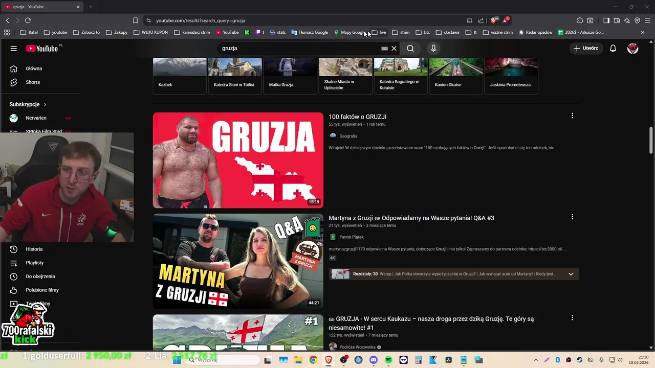Show hidden system tray icons chevron

click(536, 360)
